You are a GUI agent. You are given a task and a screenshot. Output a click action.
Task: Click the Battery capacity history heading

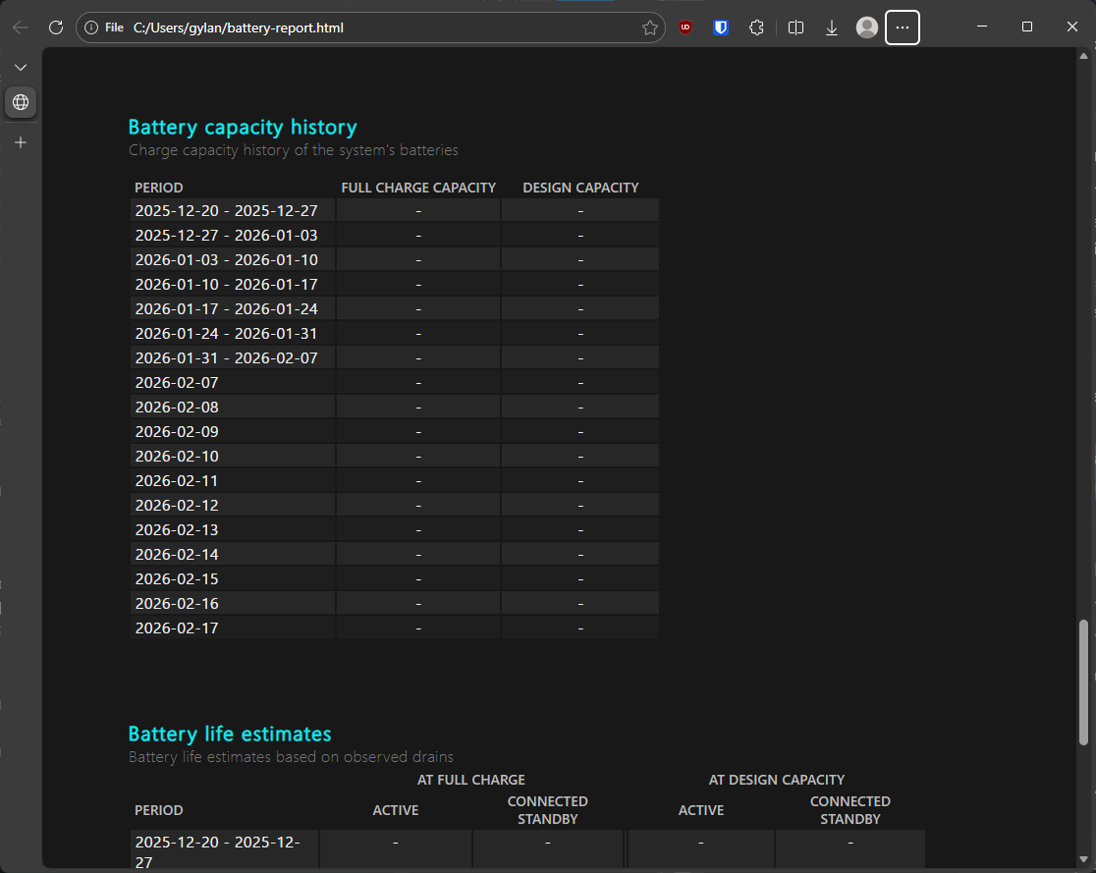[243, 127]
